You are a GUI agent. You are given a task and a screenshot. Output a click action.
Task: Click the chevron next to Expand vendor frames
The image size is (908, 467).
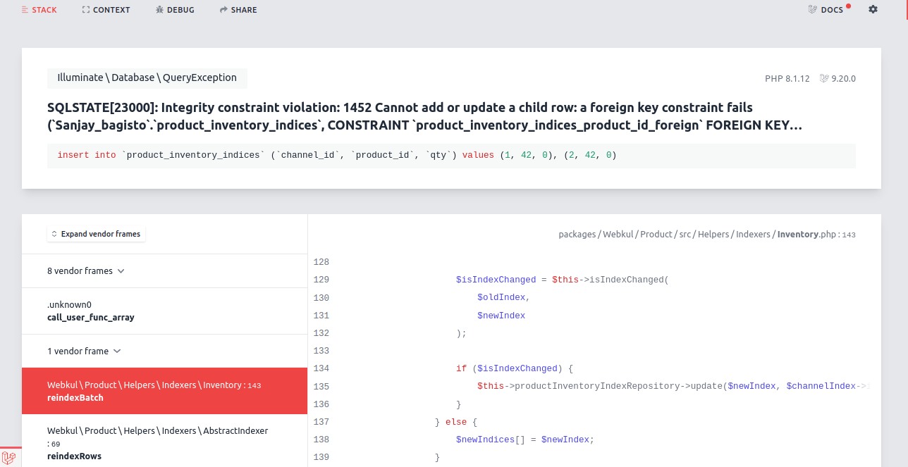click(54, 233)
